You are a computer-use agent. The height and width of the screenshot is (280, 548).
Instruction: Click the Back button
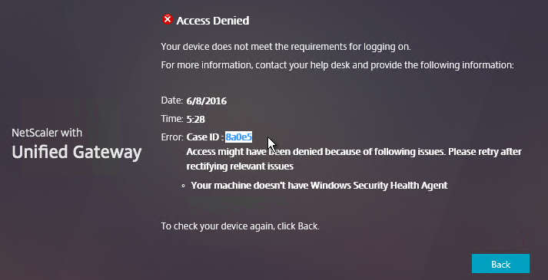(500, 264)
